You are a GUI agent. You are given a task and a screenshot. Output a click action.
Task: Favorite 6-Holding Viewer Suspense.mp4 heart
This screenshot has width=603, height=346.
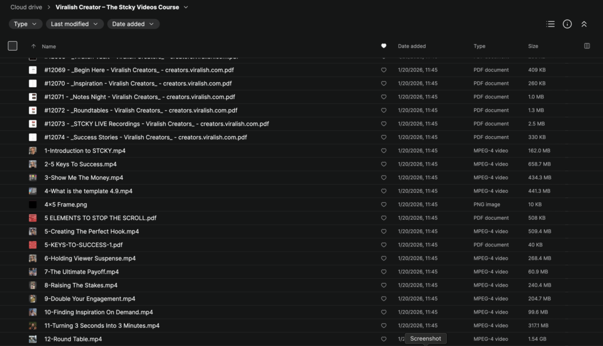pyautogui.click(x=383, y=258)
